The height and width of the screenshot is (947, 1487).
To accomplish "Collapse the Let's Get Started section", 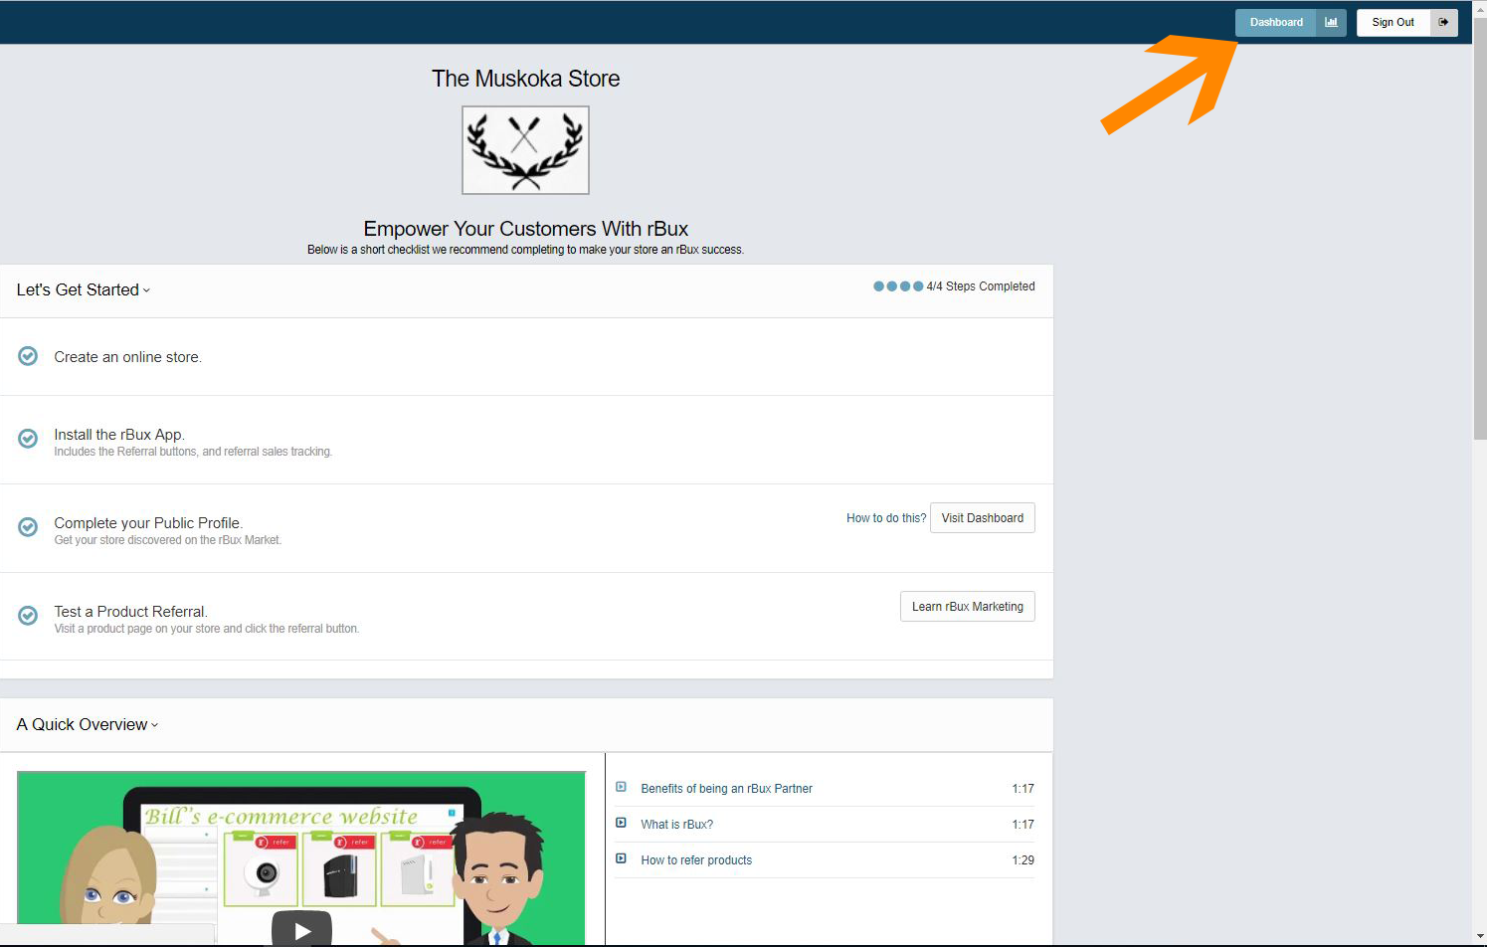I will [84, 289].
